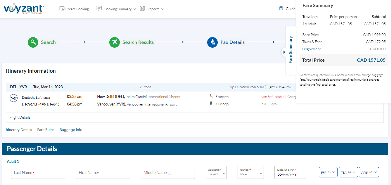Expand the Upgrades section in Fare Summary
The width and height of the screenshot is (391, 185).
click(311, 49)
